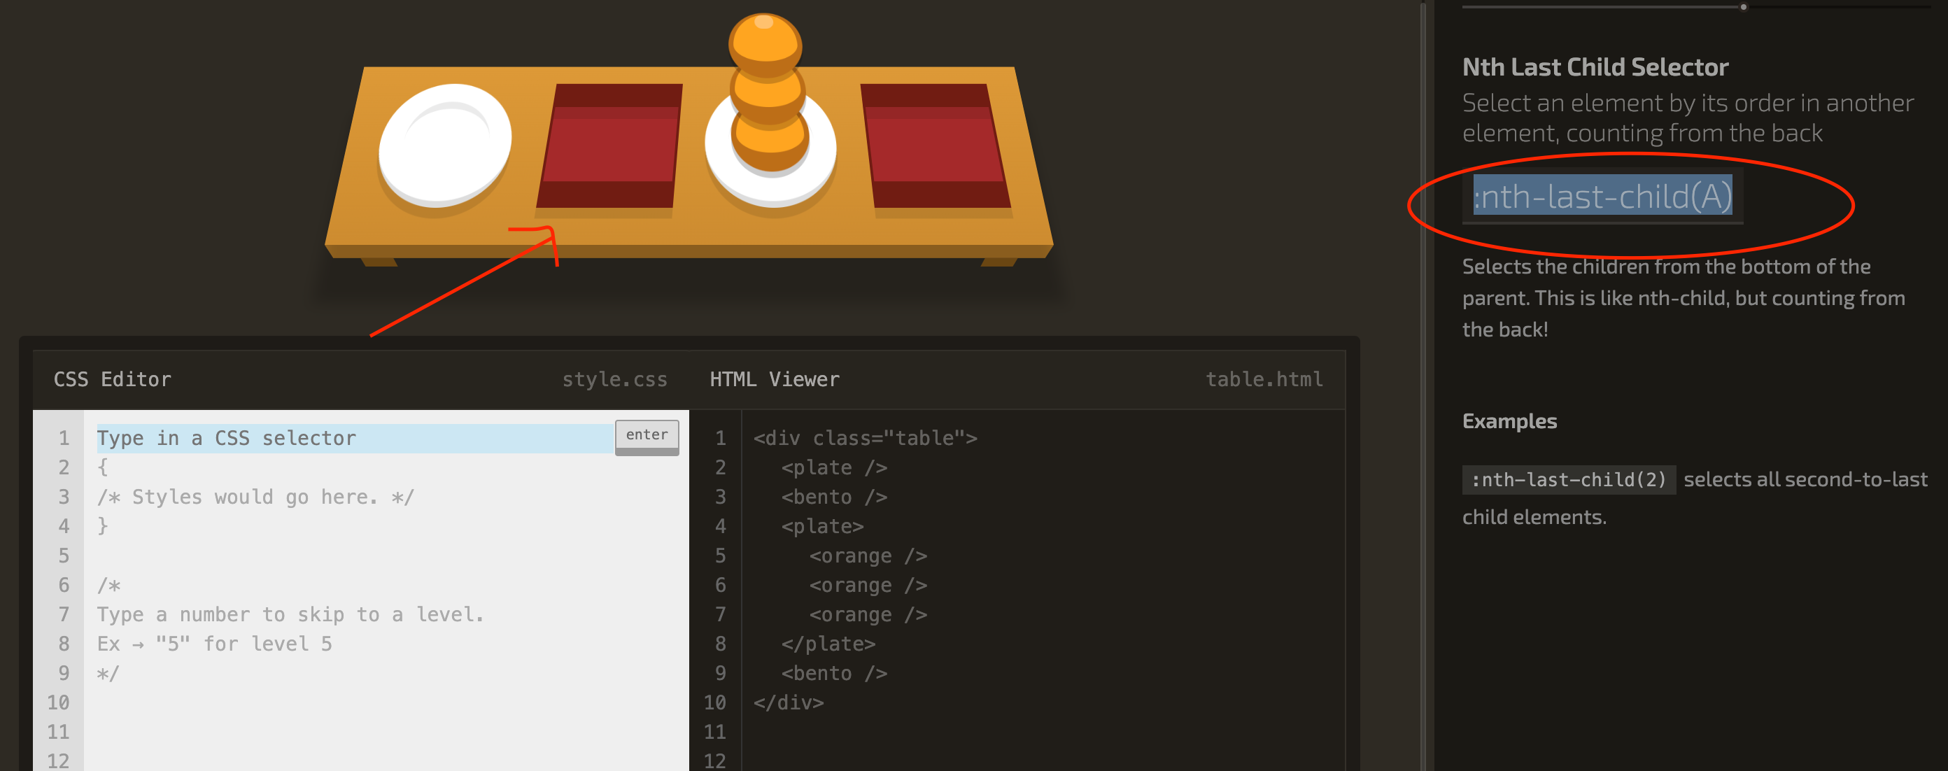This screenshot has width=1948, height=771.
Task: Click the 'table.html' file label
Action: pyautogui.click(x=1264, y=379)
